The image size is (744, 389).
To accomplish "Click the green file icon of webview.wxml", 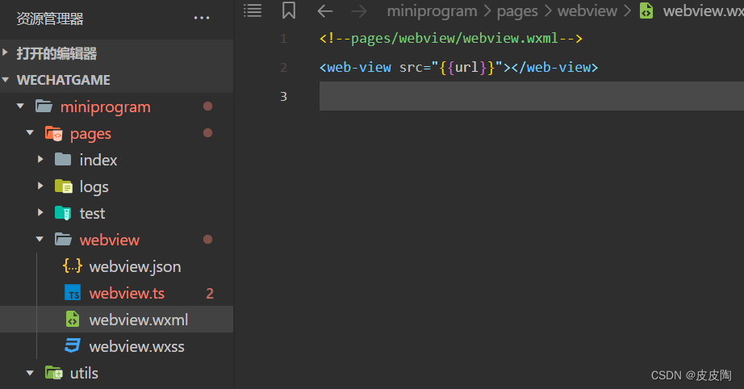I will (x=72, y=320).
